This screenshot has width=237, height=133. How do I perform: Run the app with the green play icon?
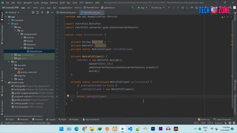169,7
